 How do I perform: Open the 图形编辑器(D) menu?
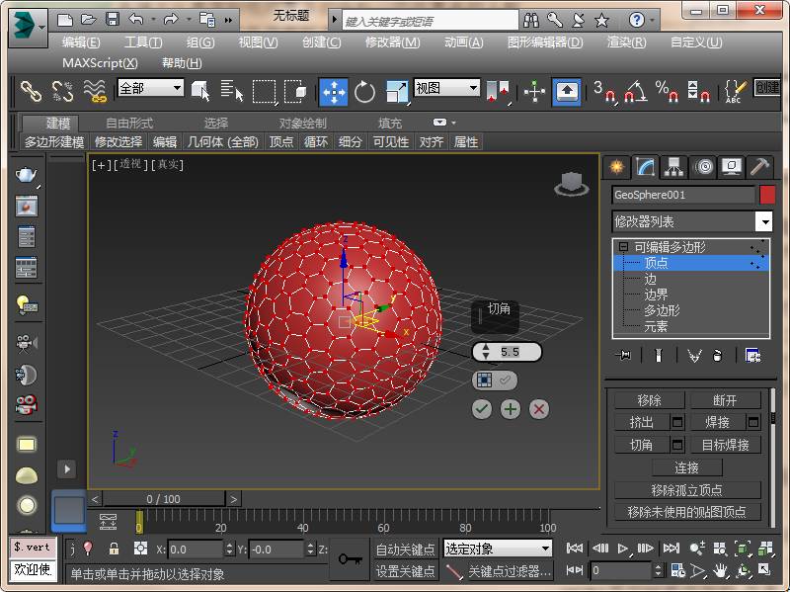545,42
